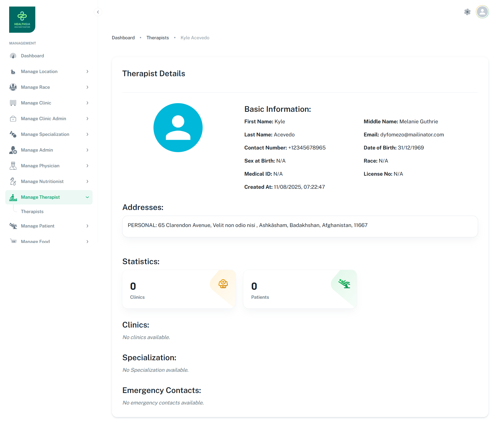Click the Manage Physician doctor icon
502x443 pixels.
click(x=13, y=166)
